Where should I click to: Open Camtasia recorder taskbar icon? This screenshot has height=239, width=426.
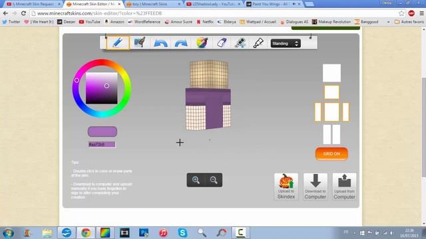pyautogui.click(x=240, y=233)
